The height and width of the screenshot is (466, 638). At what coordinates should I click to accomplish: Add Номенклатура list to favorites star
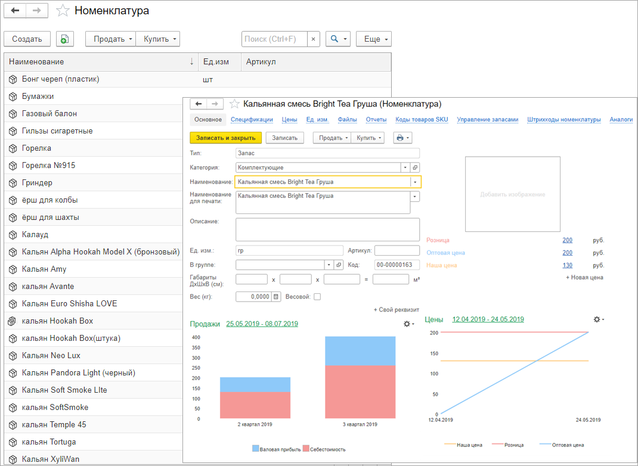[x=63, y=11]
